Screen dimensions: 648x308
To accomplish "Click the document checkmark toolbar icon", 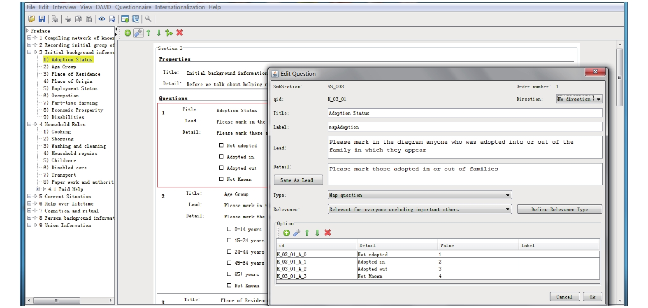I will pos(112,19).
